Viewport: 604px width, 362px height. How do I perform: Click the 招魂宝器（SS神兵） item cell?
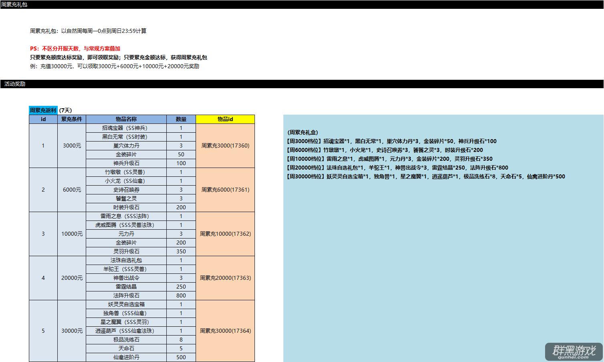click(126, 128)
